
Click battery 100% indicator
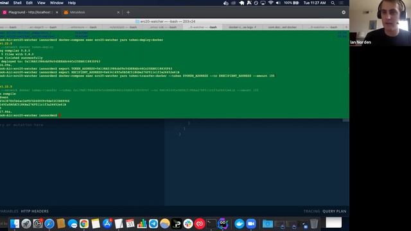pyautogui.click(x=291, y=3)
